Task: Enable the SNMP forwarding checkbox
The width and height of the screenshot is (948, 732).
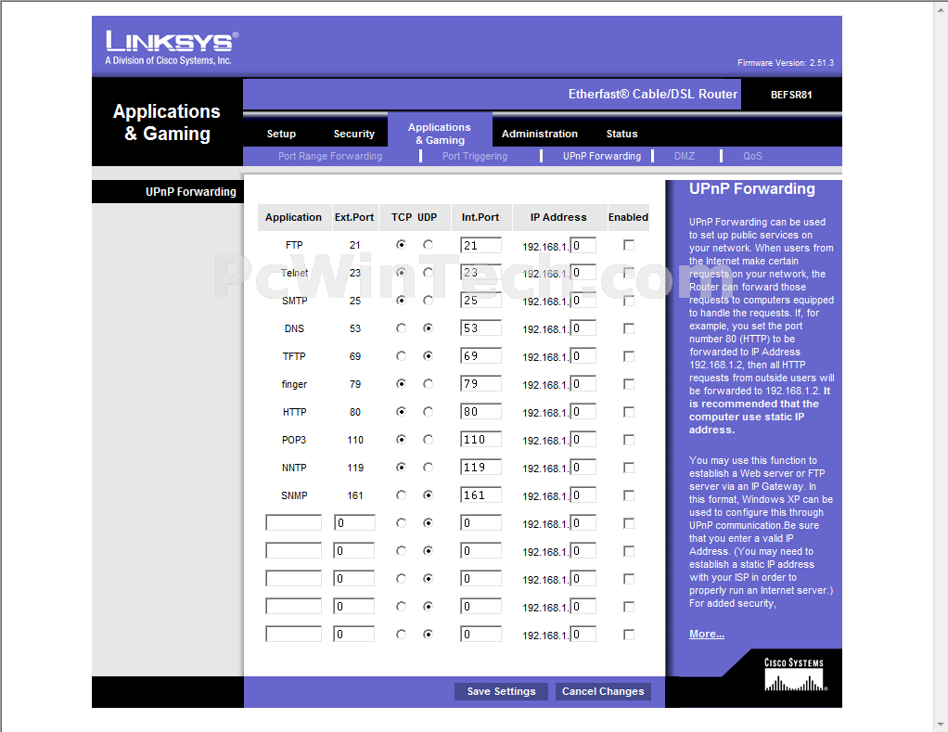Action: (629, 495)
